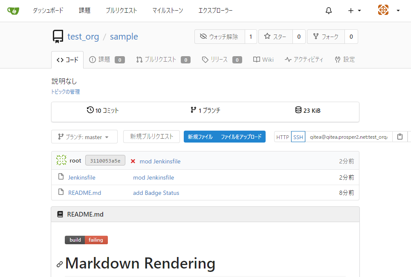Click the Gitea teacup logo
The width and height of the screenshot is (411, 277).
tap(13, 11)
